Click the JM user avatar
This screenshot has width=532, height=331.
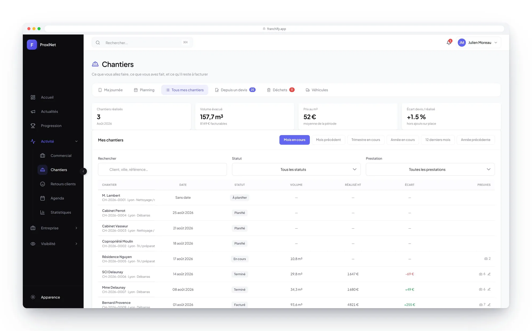[462, 43]
